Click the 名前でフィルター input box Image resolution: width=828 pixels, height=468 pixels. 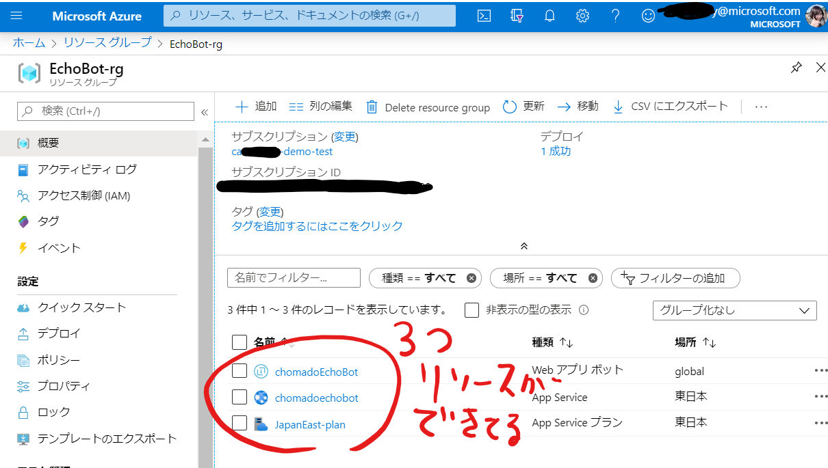(x=294, y=277)
